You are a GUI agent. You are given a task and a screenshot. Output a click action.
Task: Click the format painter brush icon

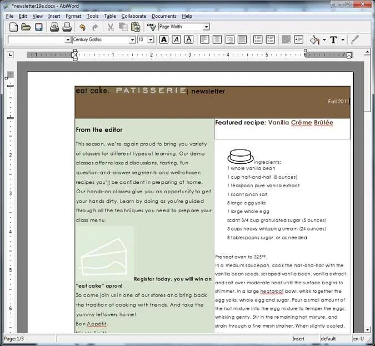tap(355, 39)
